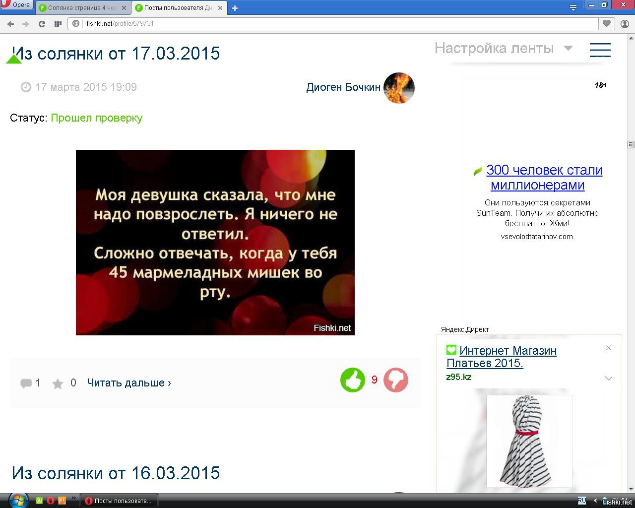The image size is (635, 508).
Task: Open the Speed Dial grid icon
Action: (58, 23)
